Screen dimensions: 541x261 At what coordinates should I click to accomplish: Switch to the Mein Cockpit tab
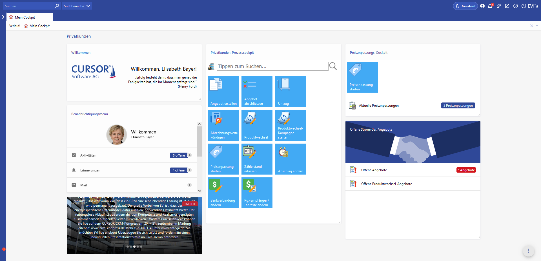[25, 17]
